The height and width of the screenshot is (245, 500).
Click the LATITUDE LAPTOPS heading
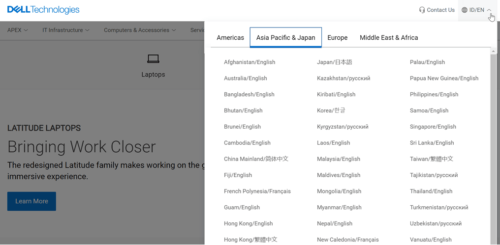coord(44,128)
